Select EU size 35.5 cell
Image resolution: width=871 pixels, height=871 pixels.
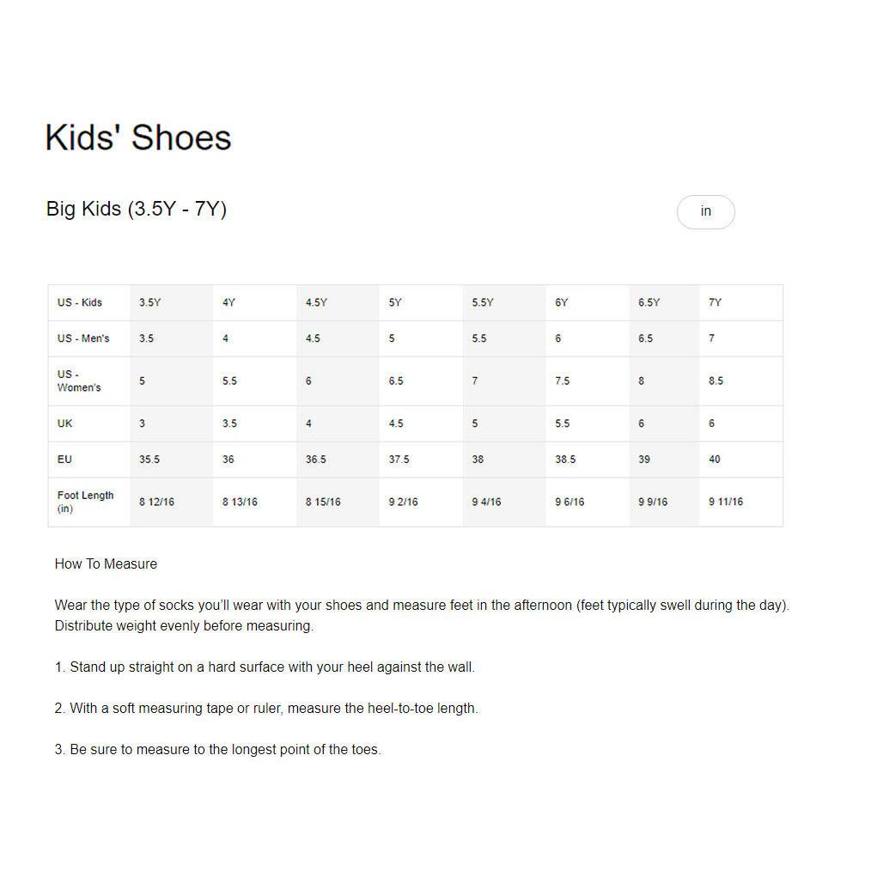172,460
